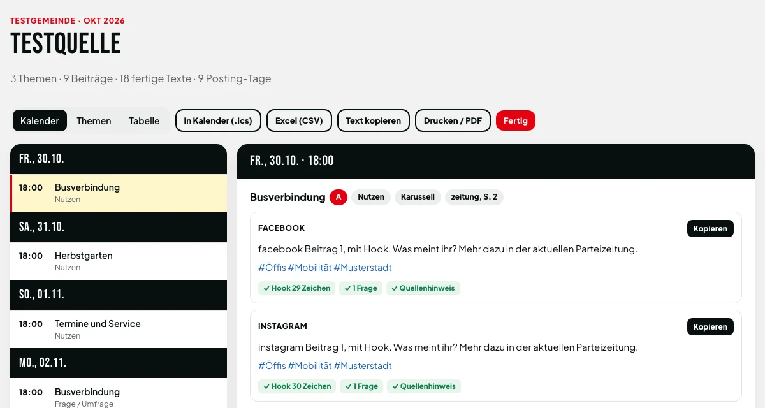The width and height of the screenshot is (765, 408).
Task: Click the zeitung, S. 2 source chip
Action: click(474, 197)
